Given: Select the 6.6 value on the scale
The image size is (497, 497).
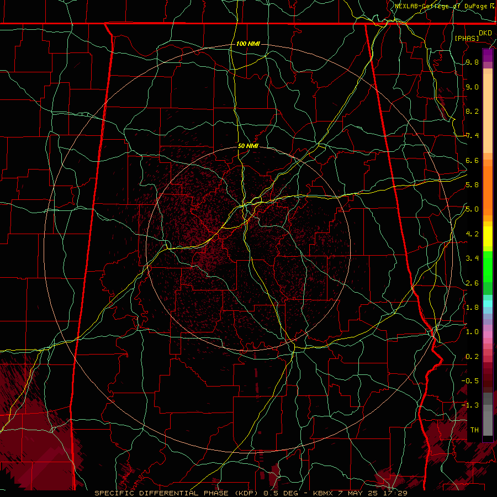Looking at the screenshot, I should 472,160.
